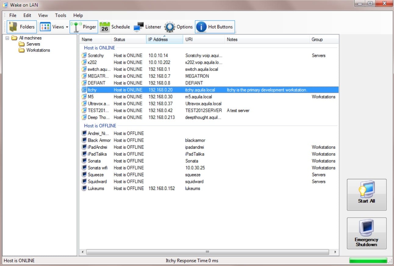Click the Start All lightbulb button
394x266 pixels.
(367, 195)
